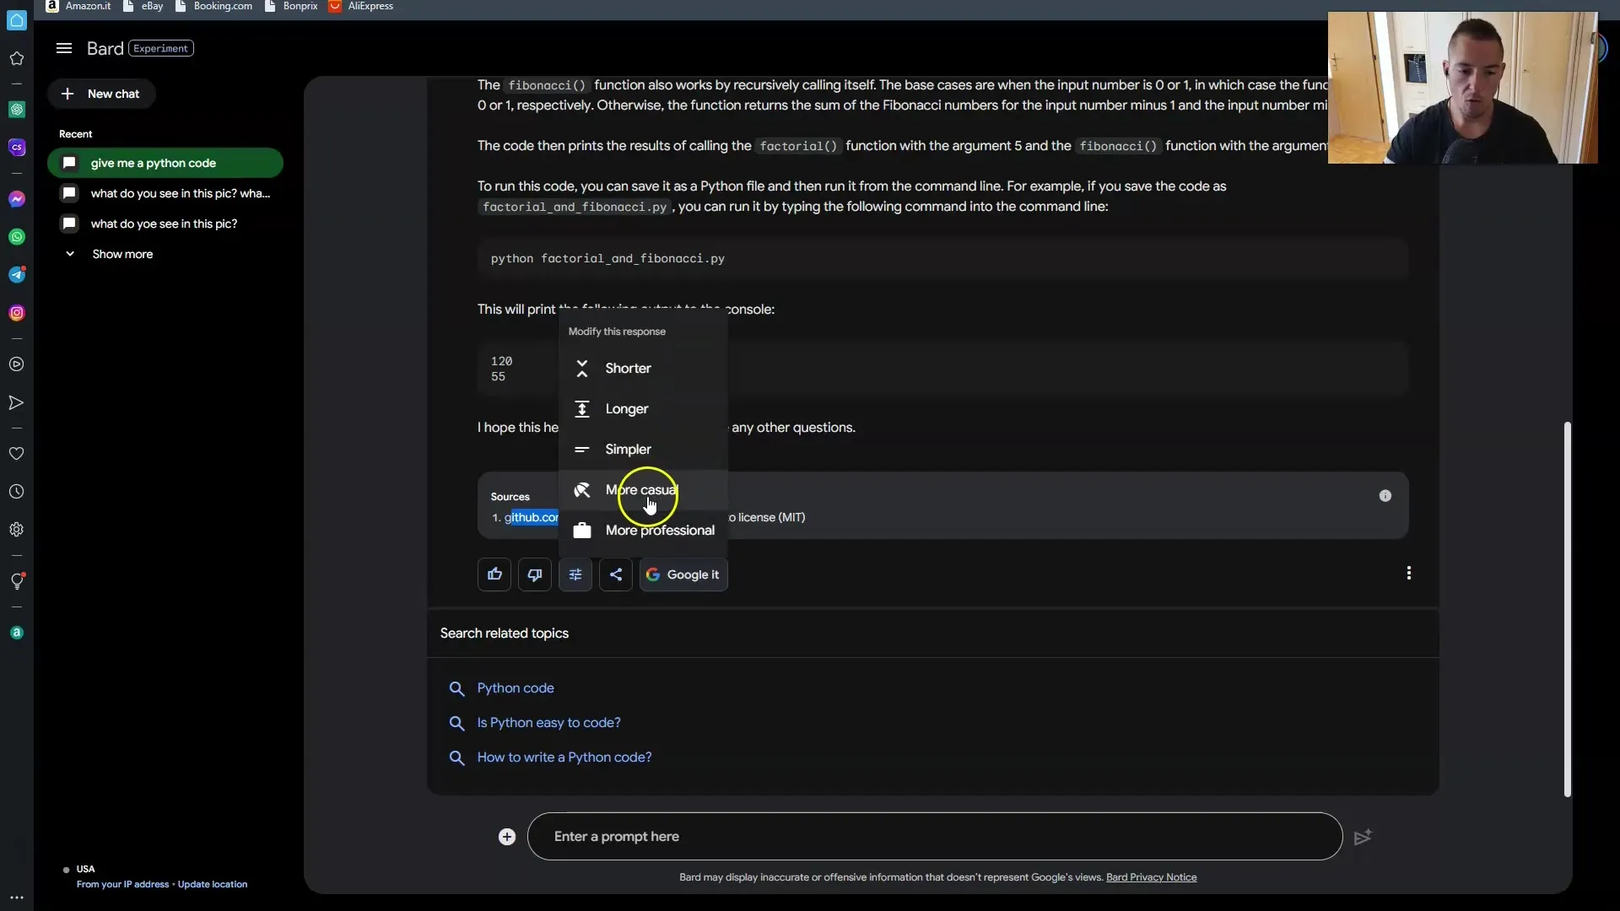
Task: Click the thumbs down icon
Action: tap(535, 574)
